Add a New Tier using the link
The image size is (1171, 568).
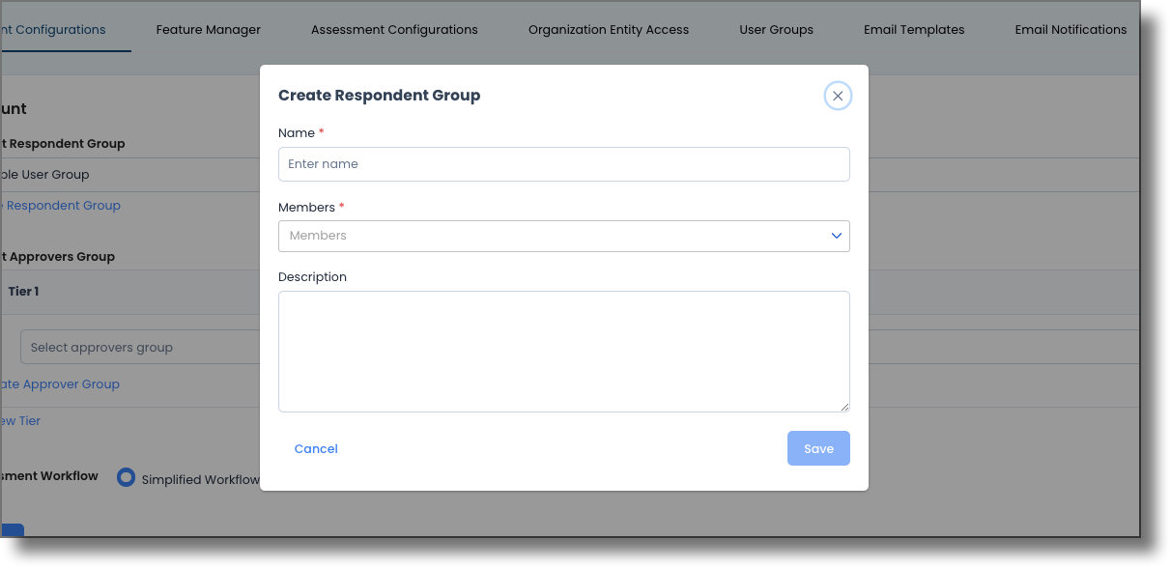point(20,420)
